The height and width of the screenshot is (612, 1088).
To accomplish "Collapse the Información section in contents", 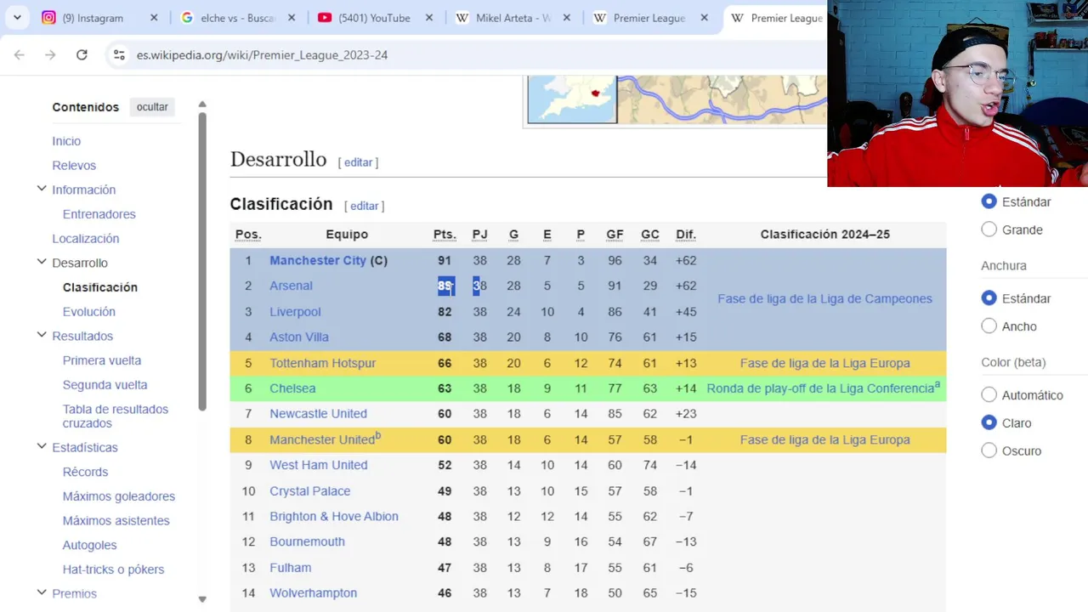I will click(42, 189).
